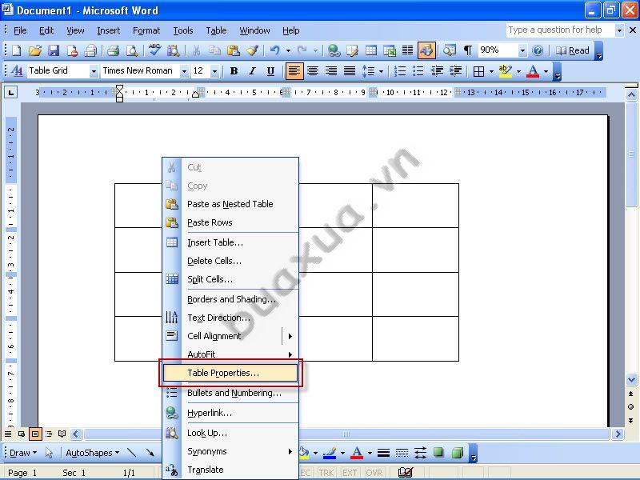Screen dimensions: 640x480
Task: Apply numbered list formatting
Action: click(399, 71)
